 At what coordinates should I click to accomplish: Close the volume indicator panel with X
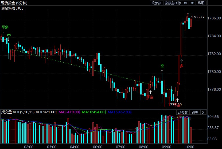click(x=203, y=112)
